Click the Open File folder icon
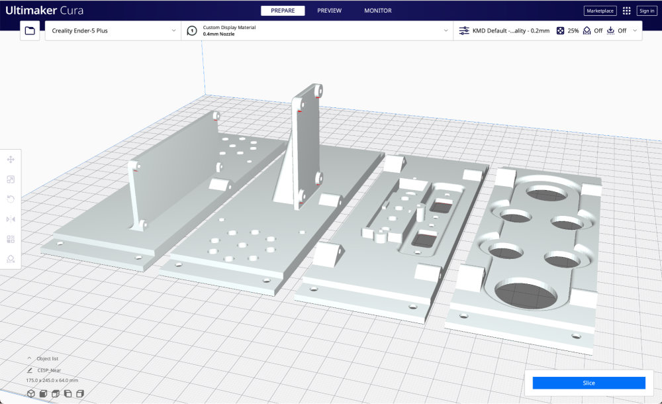Screen dimensions: 662x404 pyautogui.click(x=30, y=30)
